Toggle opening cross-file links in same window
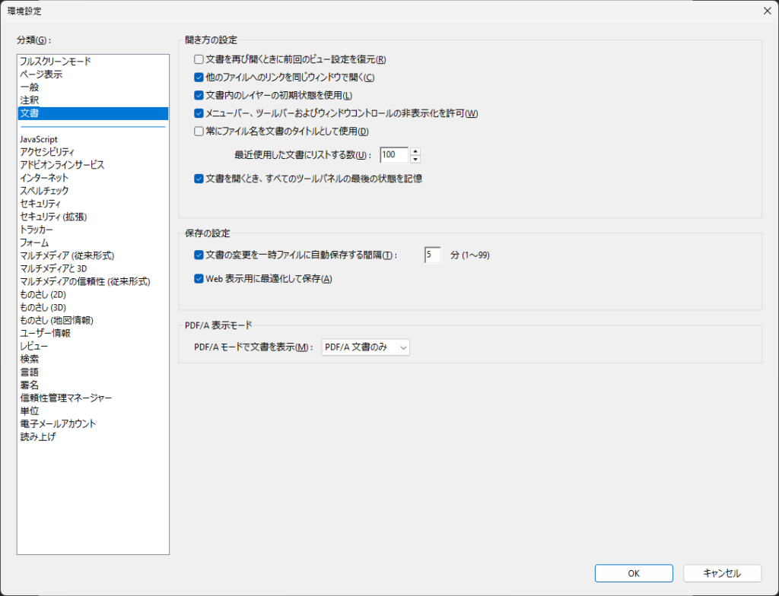 click(x=199, y=78)
